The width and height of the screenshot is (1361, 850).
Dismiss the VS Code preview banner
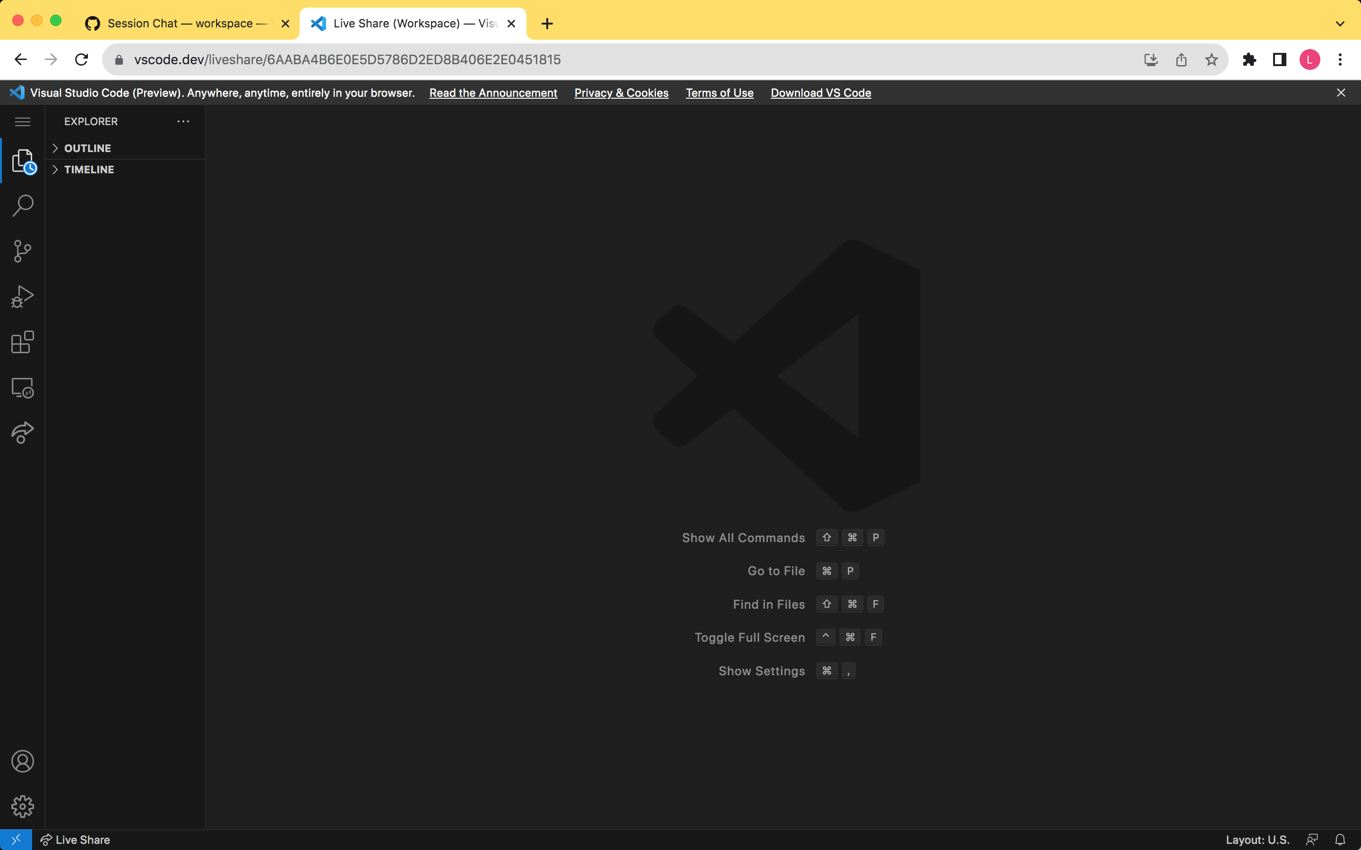point(1341,93)
